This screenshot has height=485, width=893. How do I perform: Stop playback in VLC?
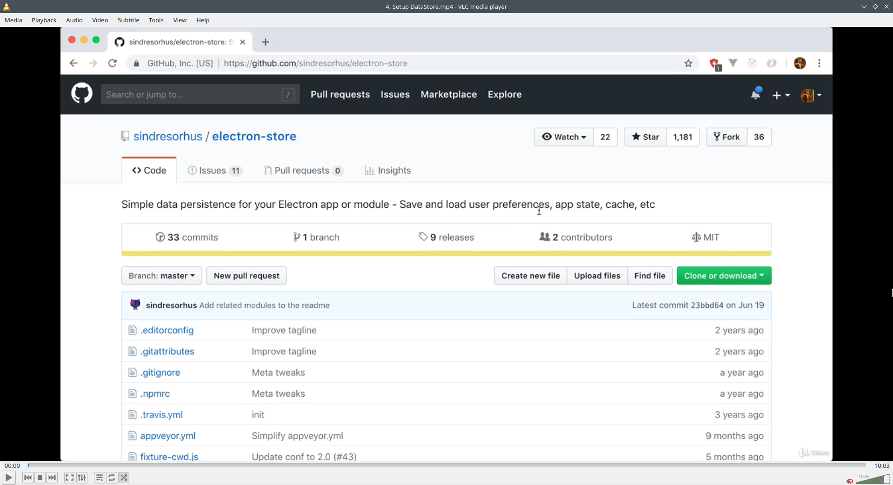click(40, 478)
